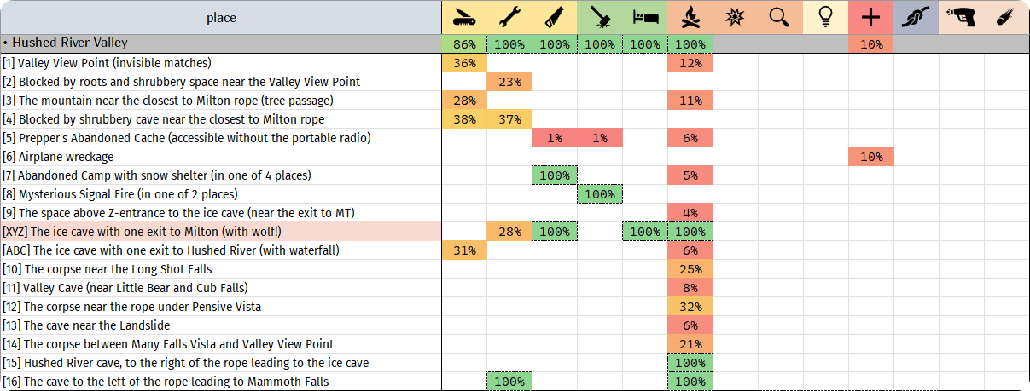Viewport: 1030px width, 391px height.
Task: Select the hand saw column icon
Action: tap(555, 17)
